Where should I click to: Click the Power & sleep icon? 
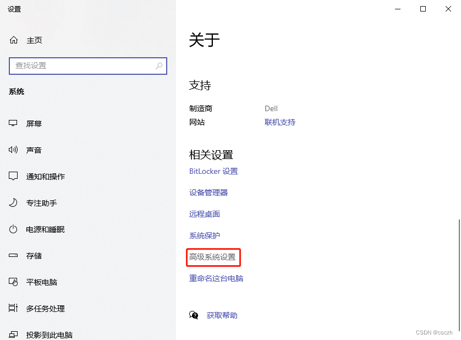[x=13, y=229]
